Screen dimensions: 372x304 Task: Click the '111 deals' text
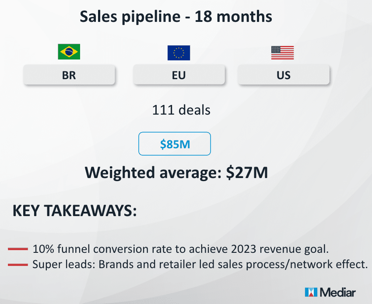[x=181, y=110]
